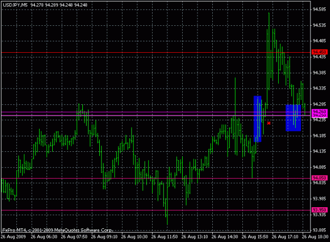Image resolution: width=330 pixels, height=242 pixels.
Task: Click the lowest candle bottoming below 93.935
Action: pyautogui.click(x=167, y=201)
